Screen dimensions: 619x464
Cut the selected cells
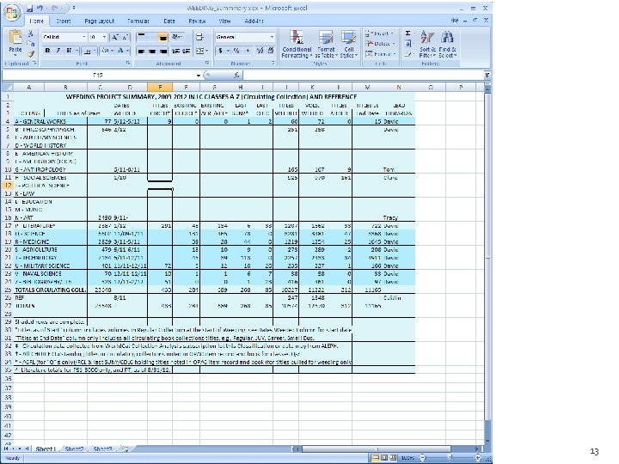pyautogui.click(x=31, y=34)
